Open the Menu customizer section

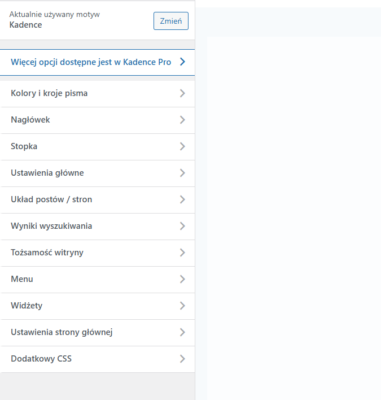22,279
